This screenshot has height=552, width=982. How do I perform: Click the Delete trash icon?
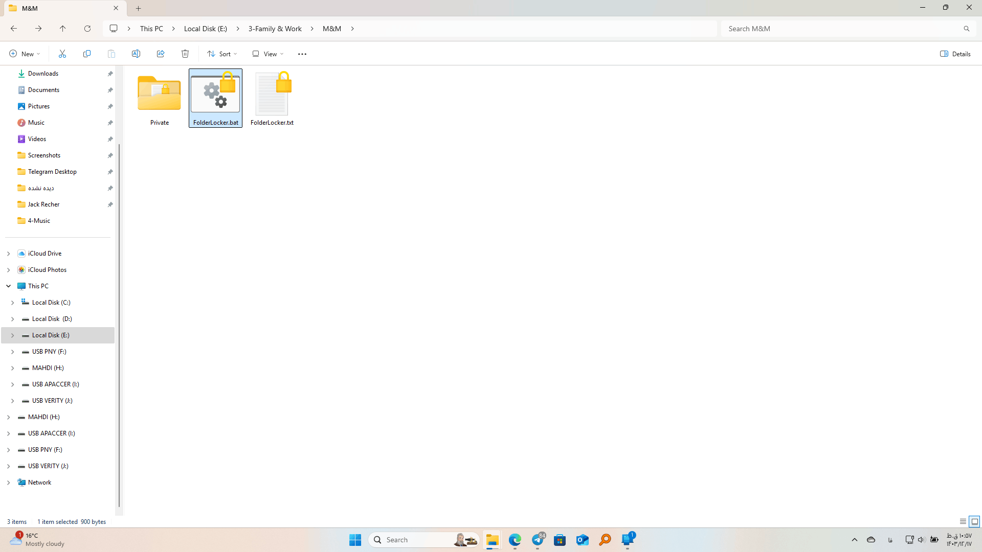tap(185, 54)
